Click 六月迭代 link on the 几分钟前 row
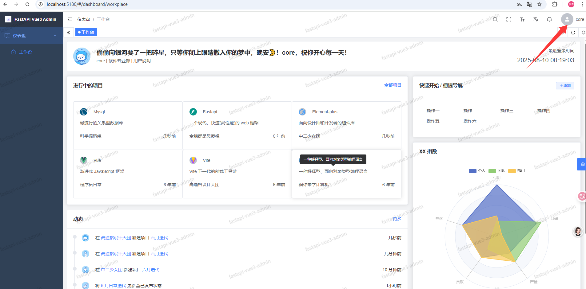Image resolution: width=586 pixels, height=289 pixels. [159, 254]
